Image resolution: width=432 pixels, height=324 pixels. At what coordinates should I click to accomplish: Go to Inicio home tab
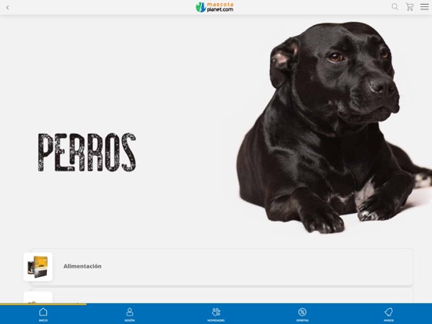(x=43, y=315)
